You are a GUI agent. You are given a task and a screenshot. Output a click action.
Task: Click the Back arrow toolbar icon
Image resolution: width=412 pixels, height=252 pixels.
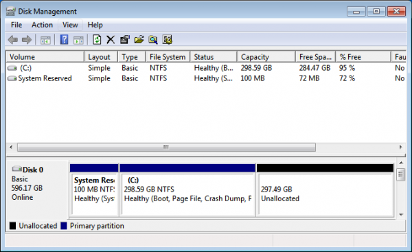point(12,40)
